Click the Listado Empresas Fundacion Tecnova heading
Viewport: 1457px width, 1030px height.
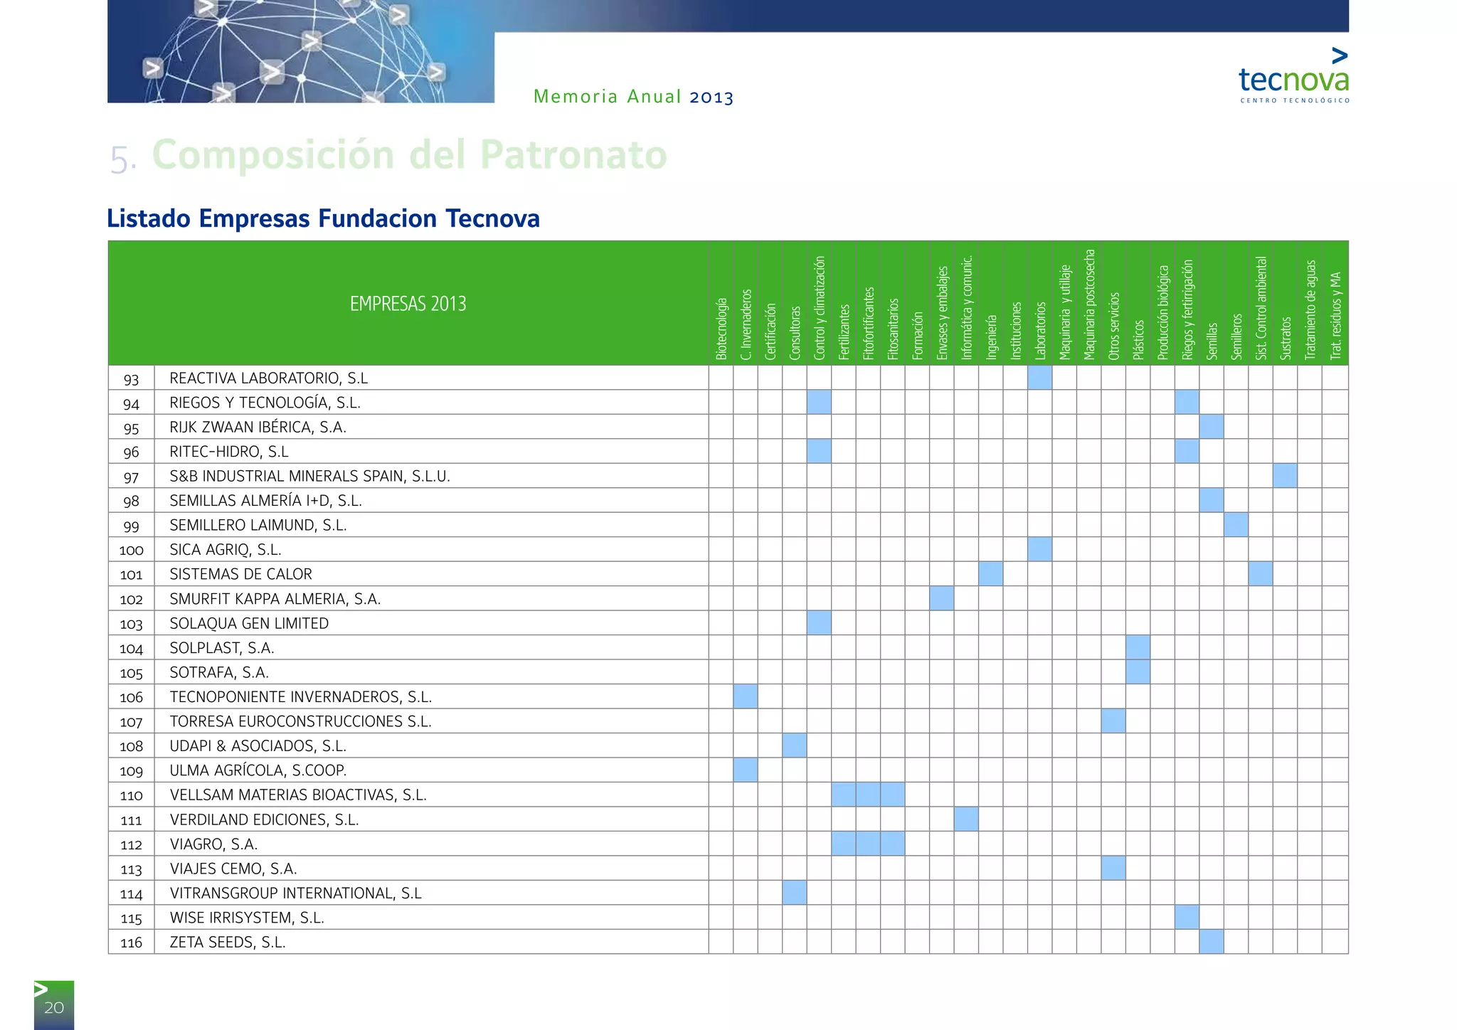click(x=323, y=218)
